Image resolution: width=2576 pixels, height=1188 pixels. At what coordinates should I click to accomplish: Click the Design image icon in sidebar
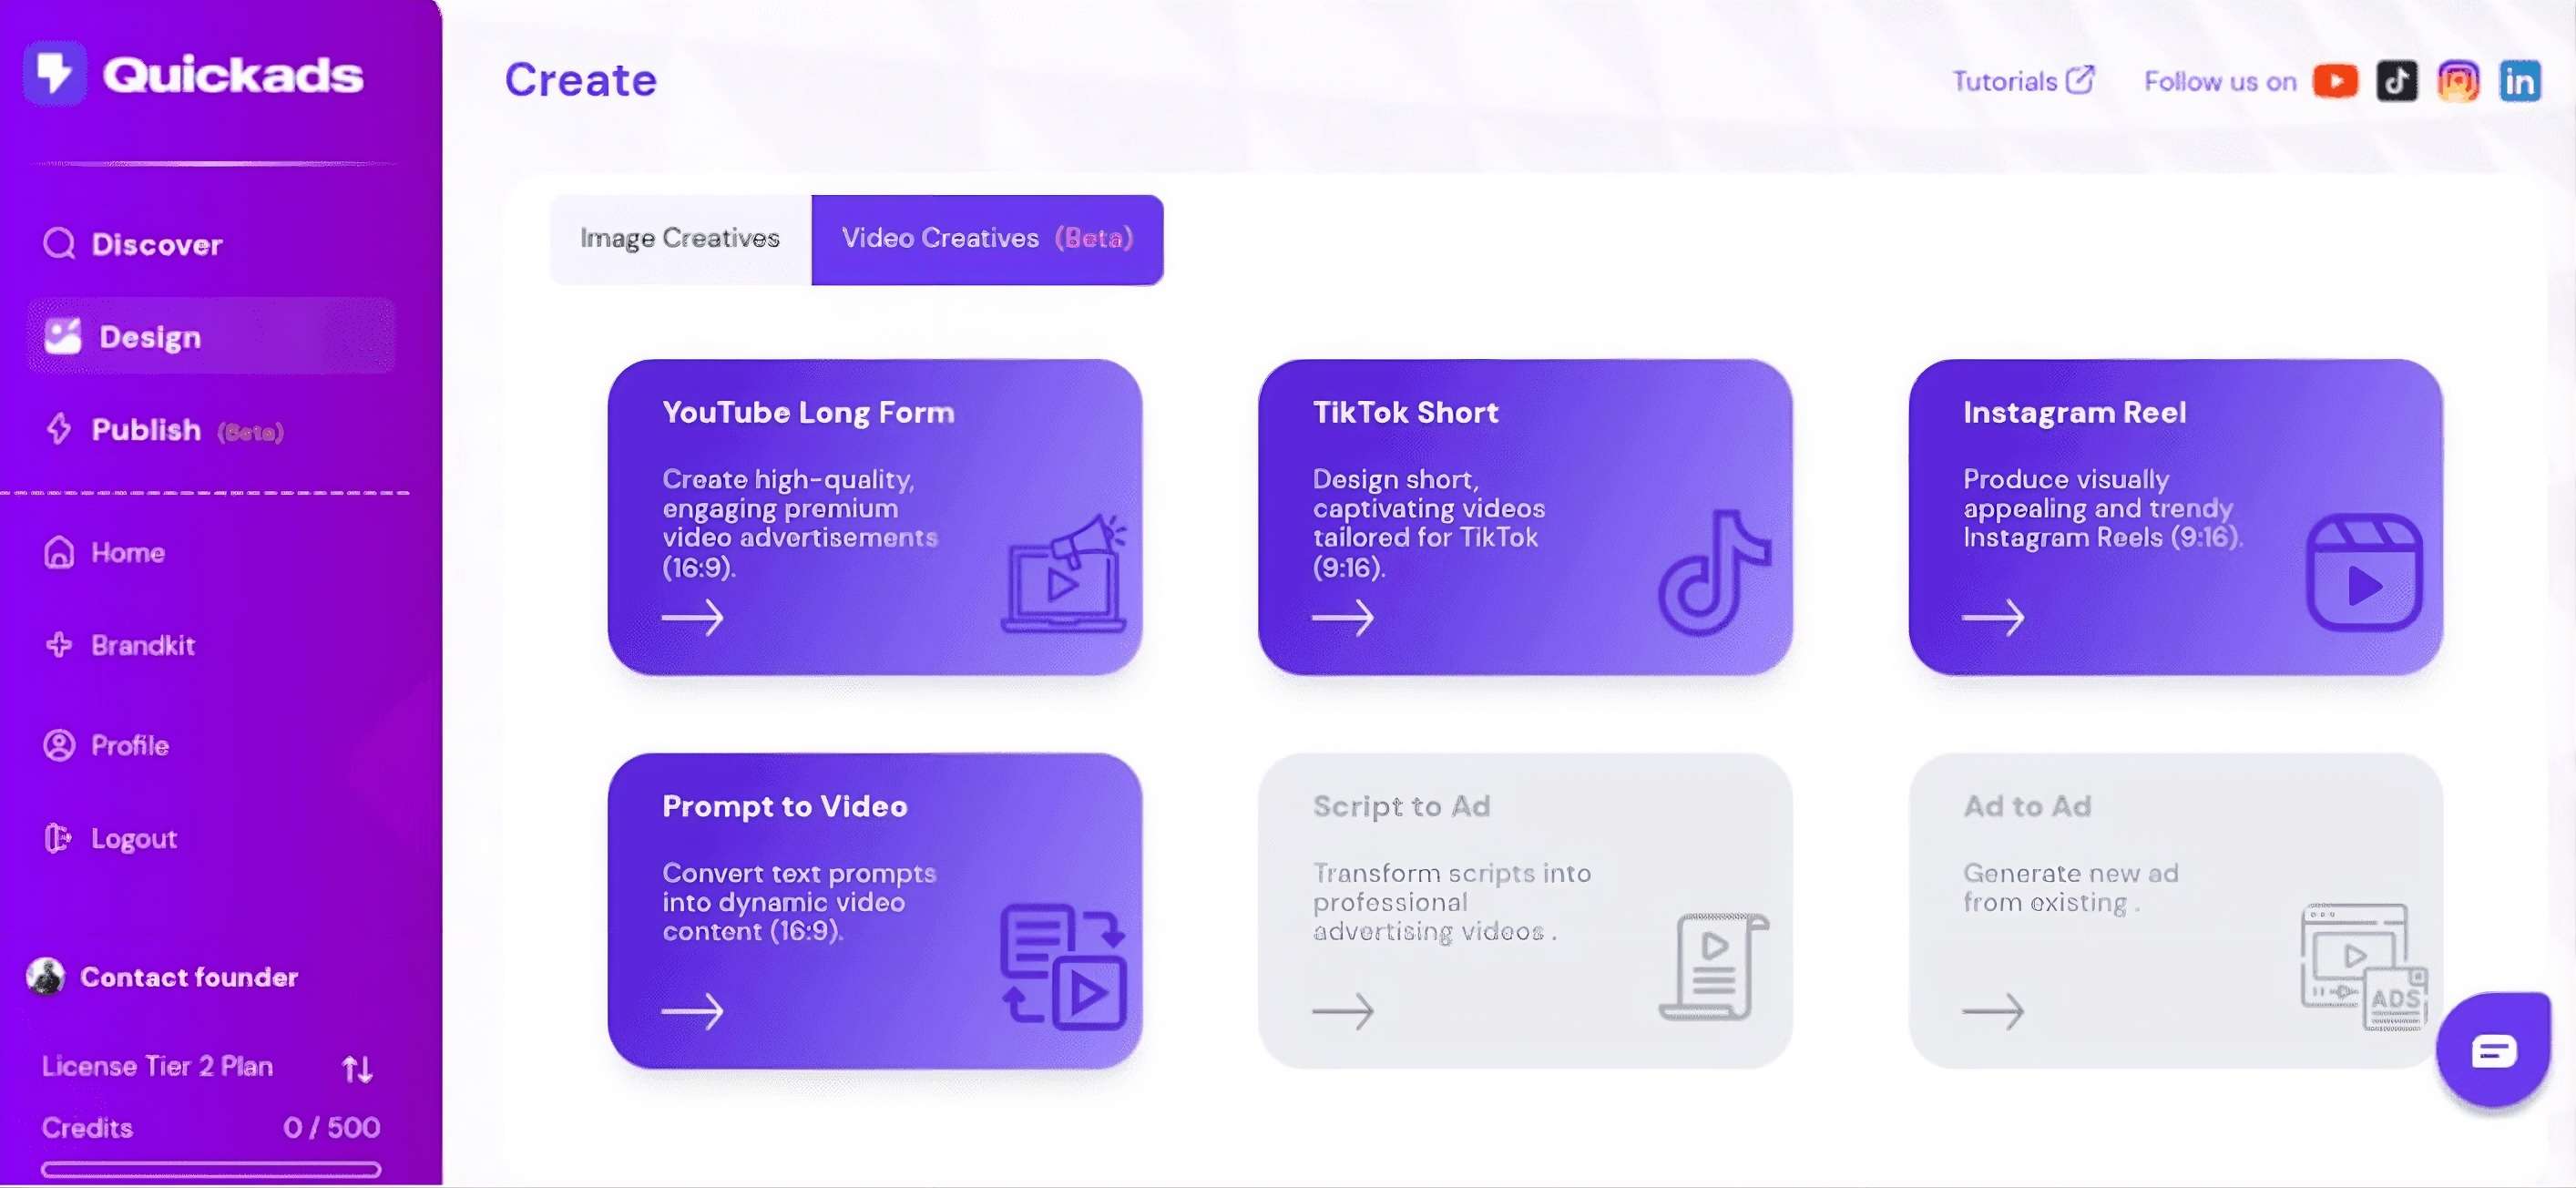[63, 336]
